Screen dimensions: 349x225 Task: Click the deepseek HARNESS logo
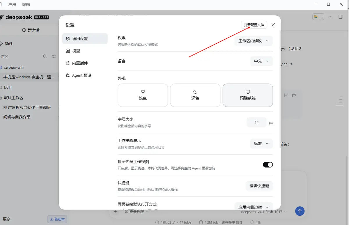[x=24, y=17]
